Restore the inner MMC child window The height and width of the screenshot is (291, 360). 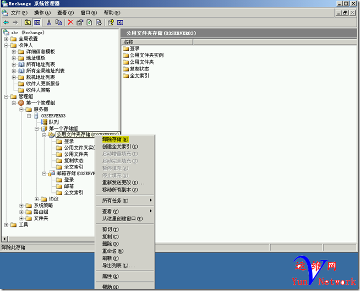[x=346, y=13]
